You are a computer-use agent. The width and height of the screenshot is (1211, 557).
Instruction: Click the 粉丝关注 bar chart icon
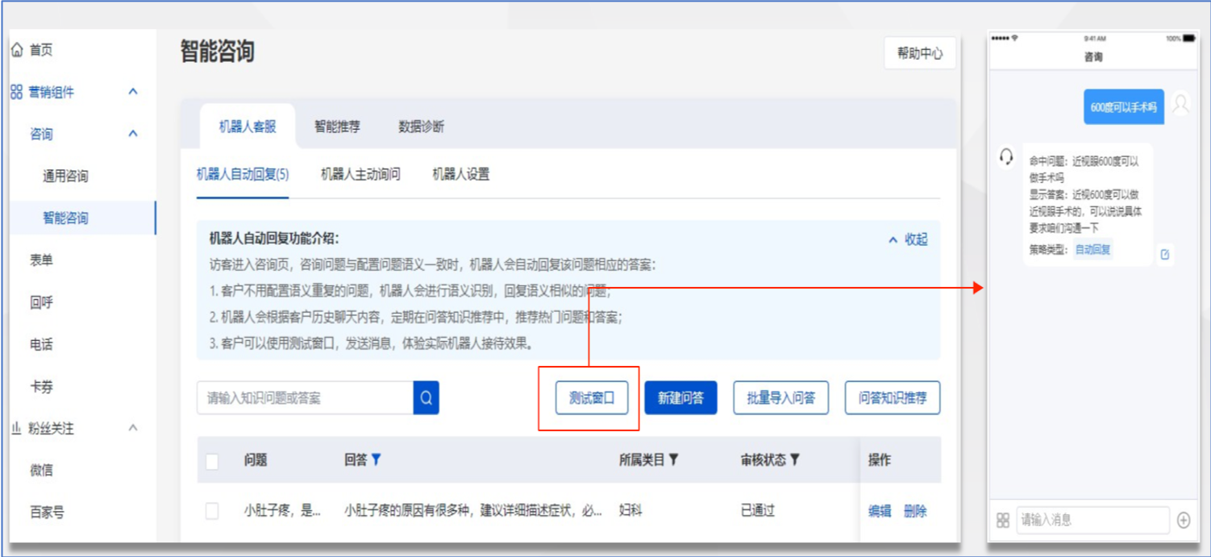pyautogui.click(x=16, y=429)
